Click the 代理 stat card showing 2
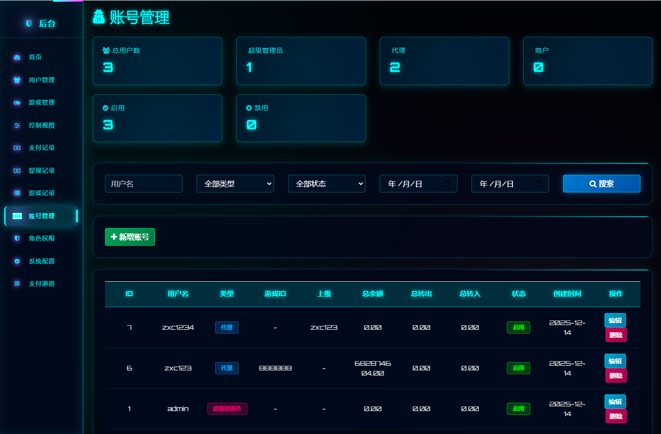Viewport: 661px width, 434px height. point(444,61)
